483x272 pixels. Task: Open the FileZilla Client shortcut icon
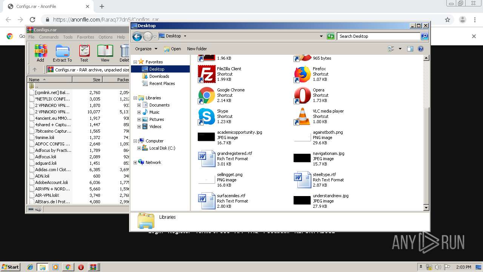point(206,74)
